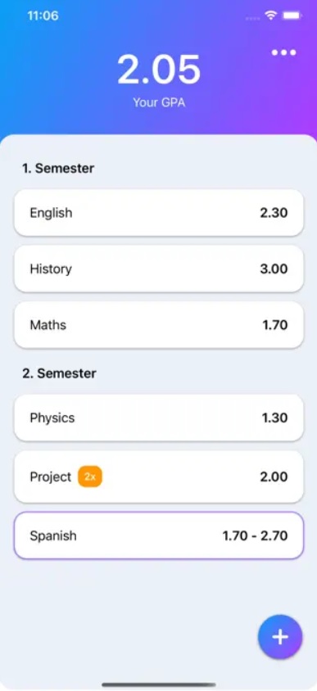This screenshot has height=691, width=317.
Task: Open the History course row
Action: click(159, 269)
